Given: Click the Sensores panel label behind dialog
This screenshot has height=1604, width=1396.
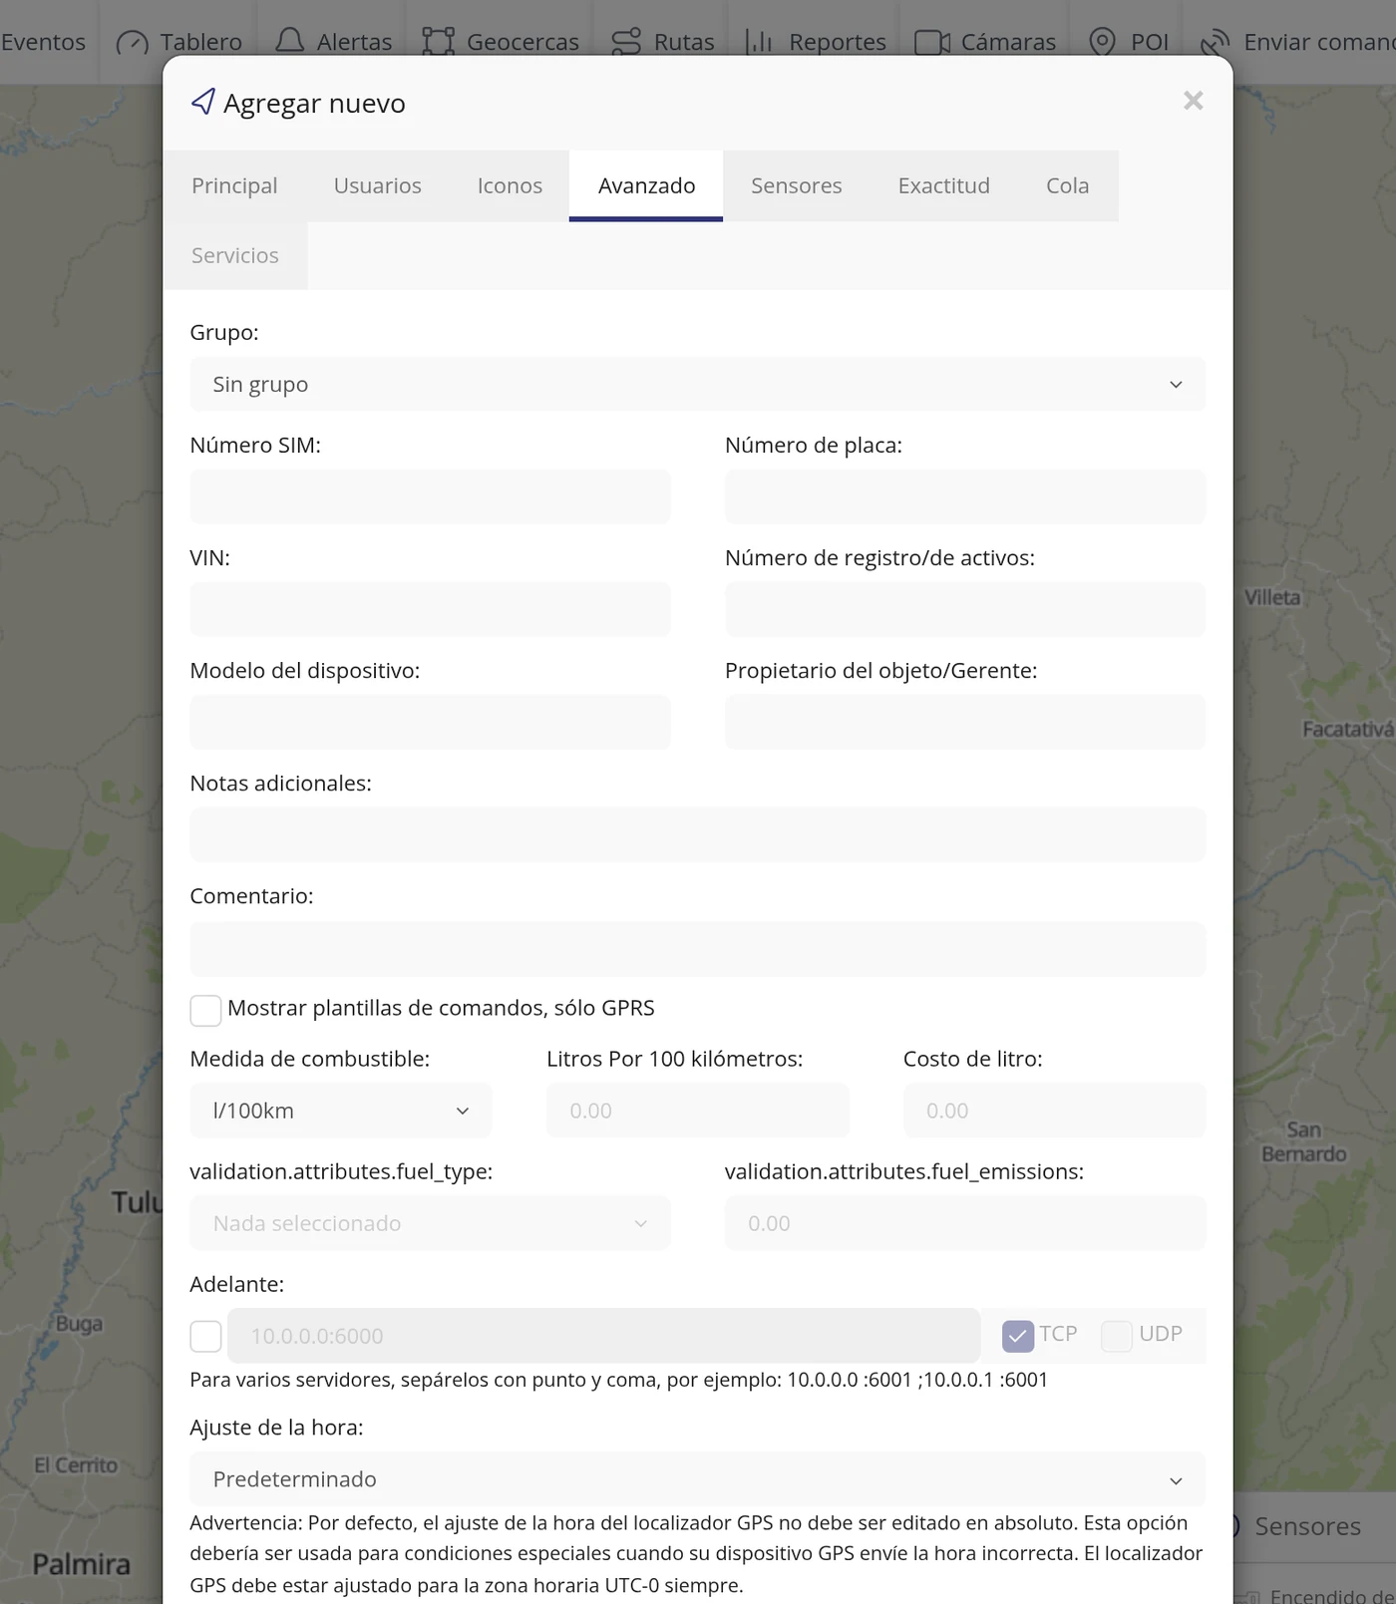Looking at the screenshot, I should pyautogui.click(x=1307, y=1526).
